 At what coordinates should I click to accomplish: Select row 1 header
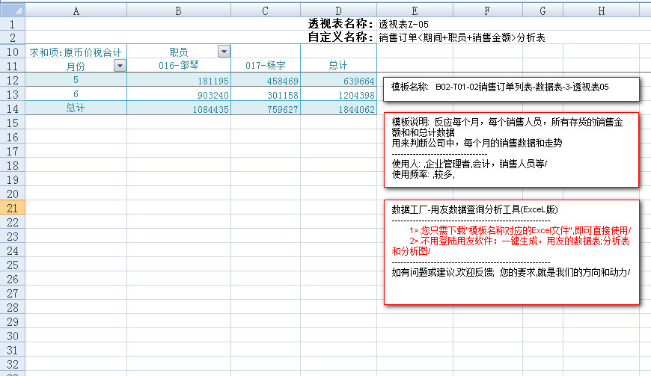(13, 24)
